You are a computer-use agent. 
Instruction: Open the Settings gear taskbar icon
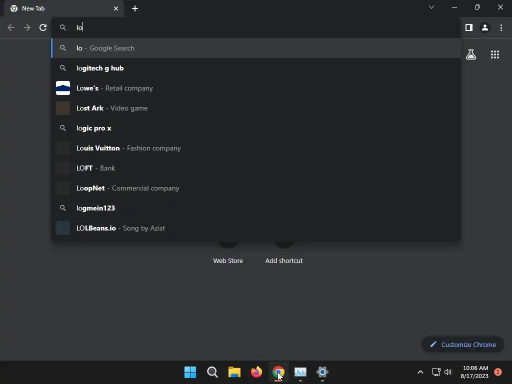click(x=322, y=372)
